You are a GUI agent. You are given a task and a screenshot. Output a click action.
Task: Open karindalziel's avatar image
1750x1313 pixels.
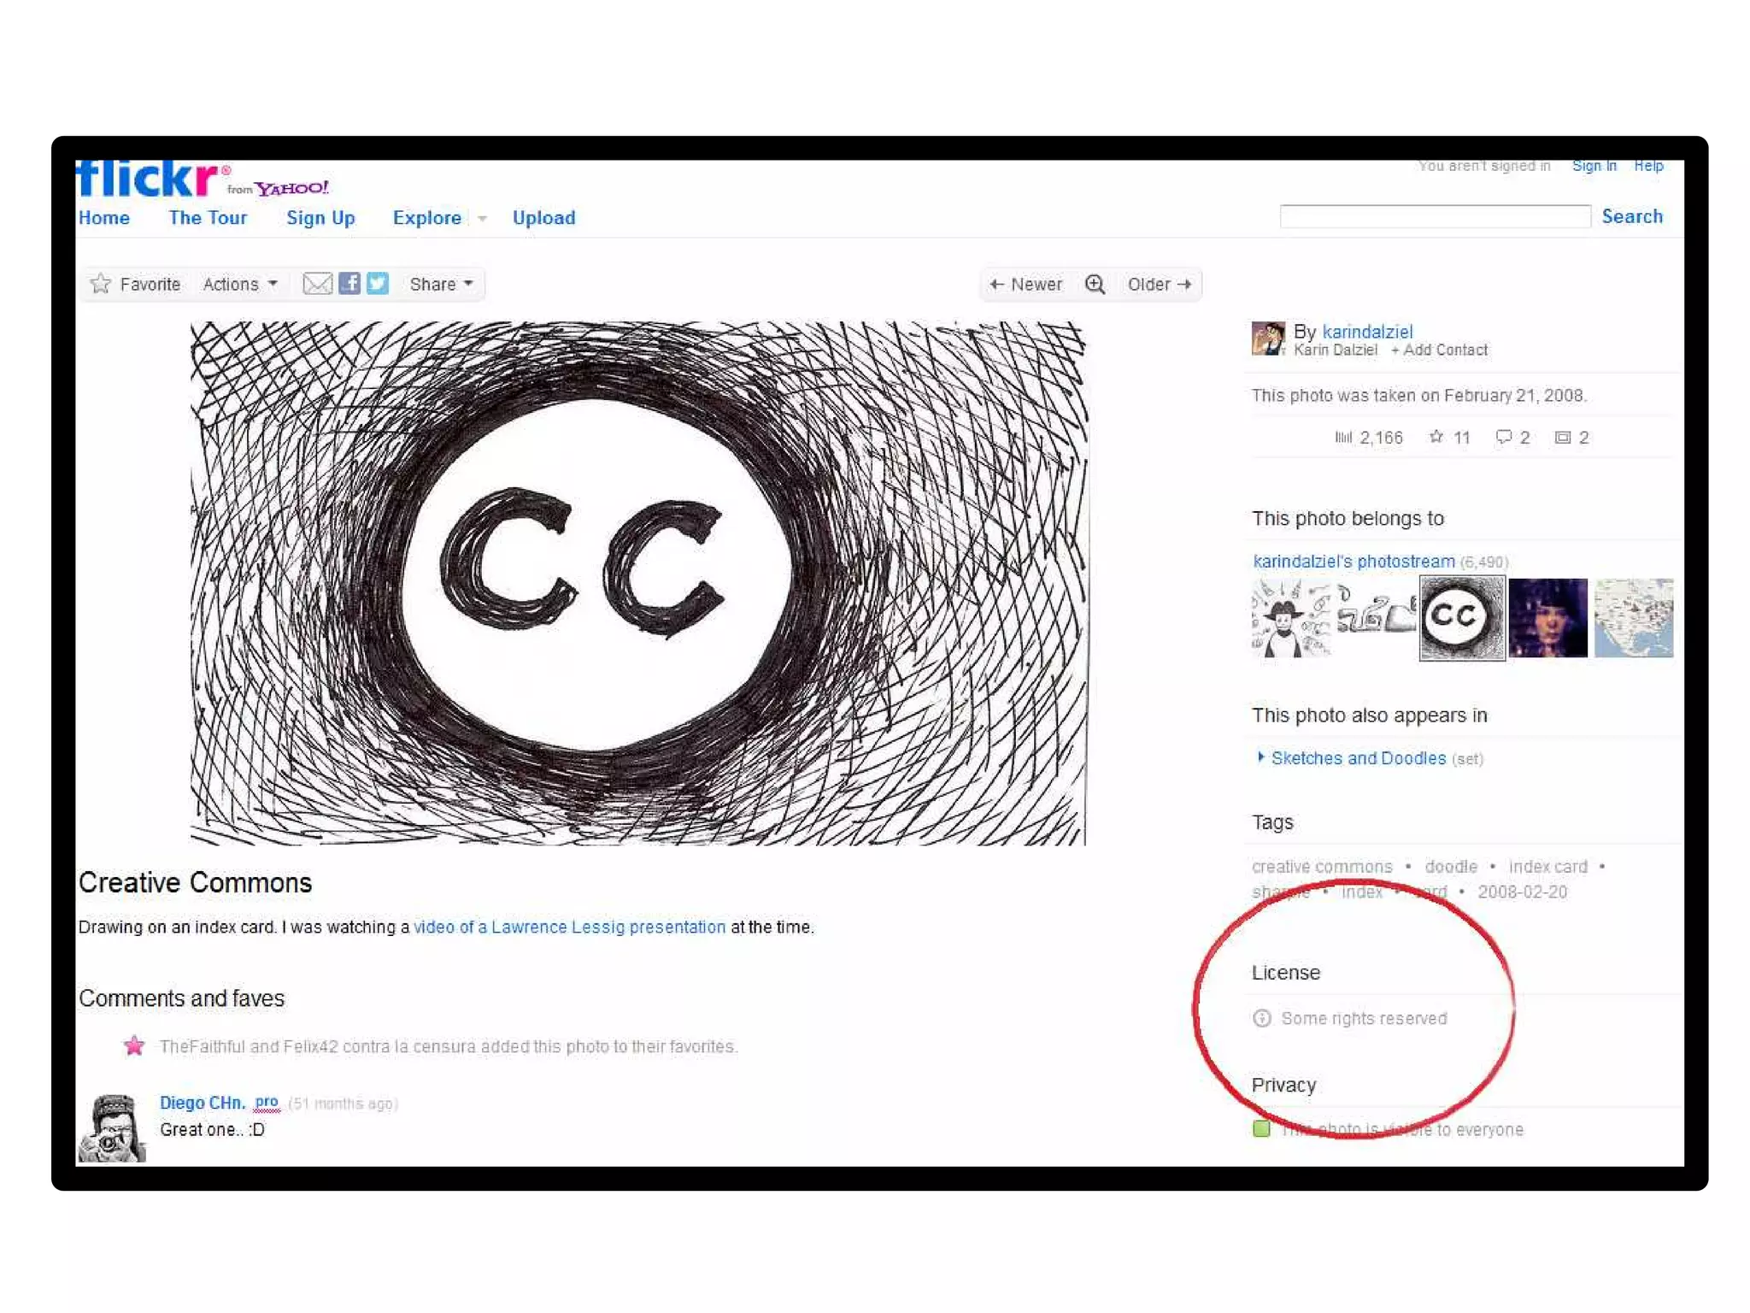click(x=1268, y=339)
